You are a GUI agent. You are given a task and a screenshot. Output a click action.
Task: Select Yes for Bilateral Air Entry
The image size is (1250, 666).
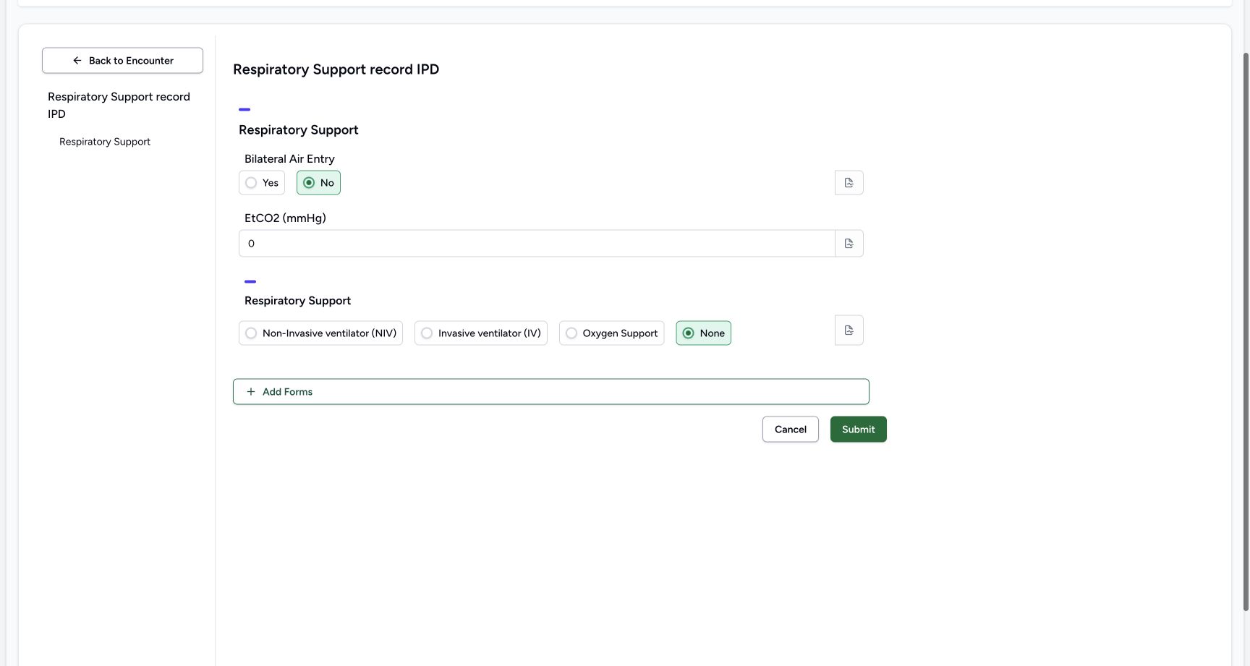[262, 183]
